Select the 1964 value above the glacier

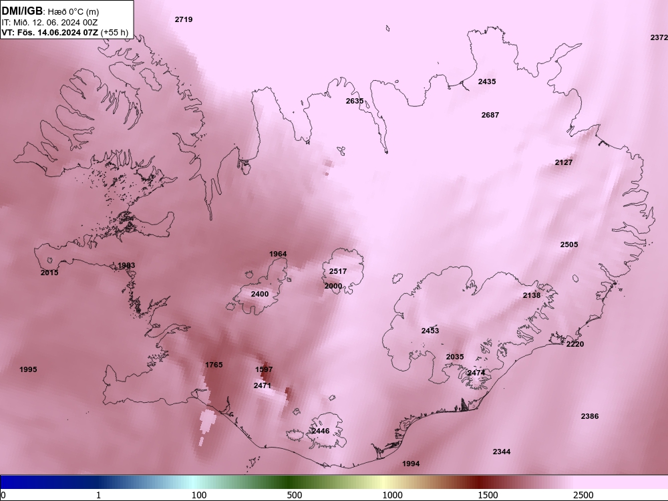click(x=278, y=254)
